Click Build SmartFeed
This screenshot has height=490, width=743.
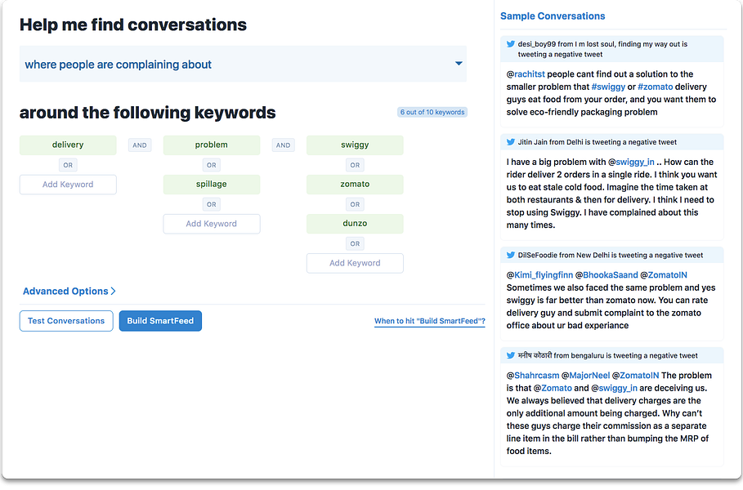pyautogui.click(x=160, y=321)
